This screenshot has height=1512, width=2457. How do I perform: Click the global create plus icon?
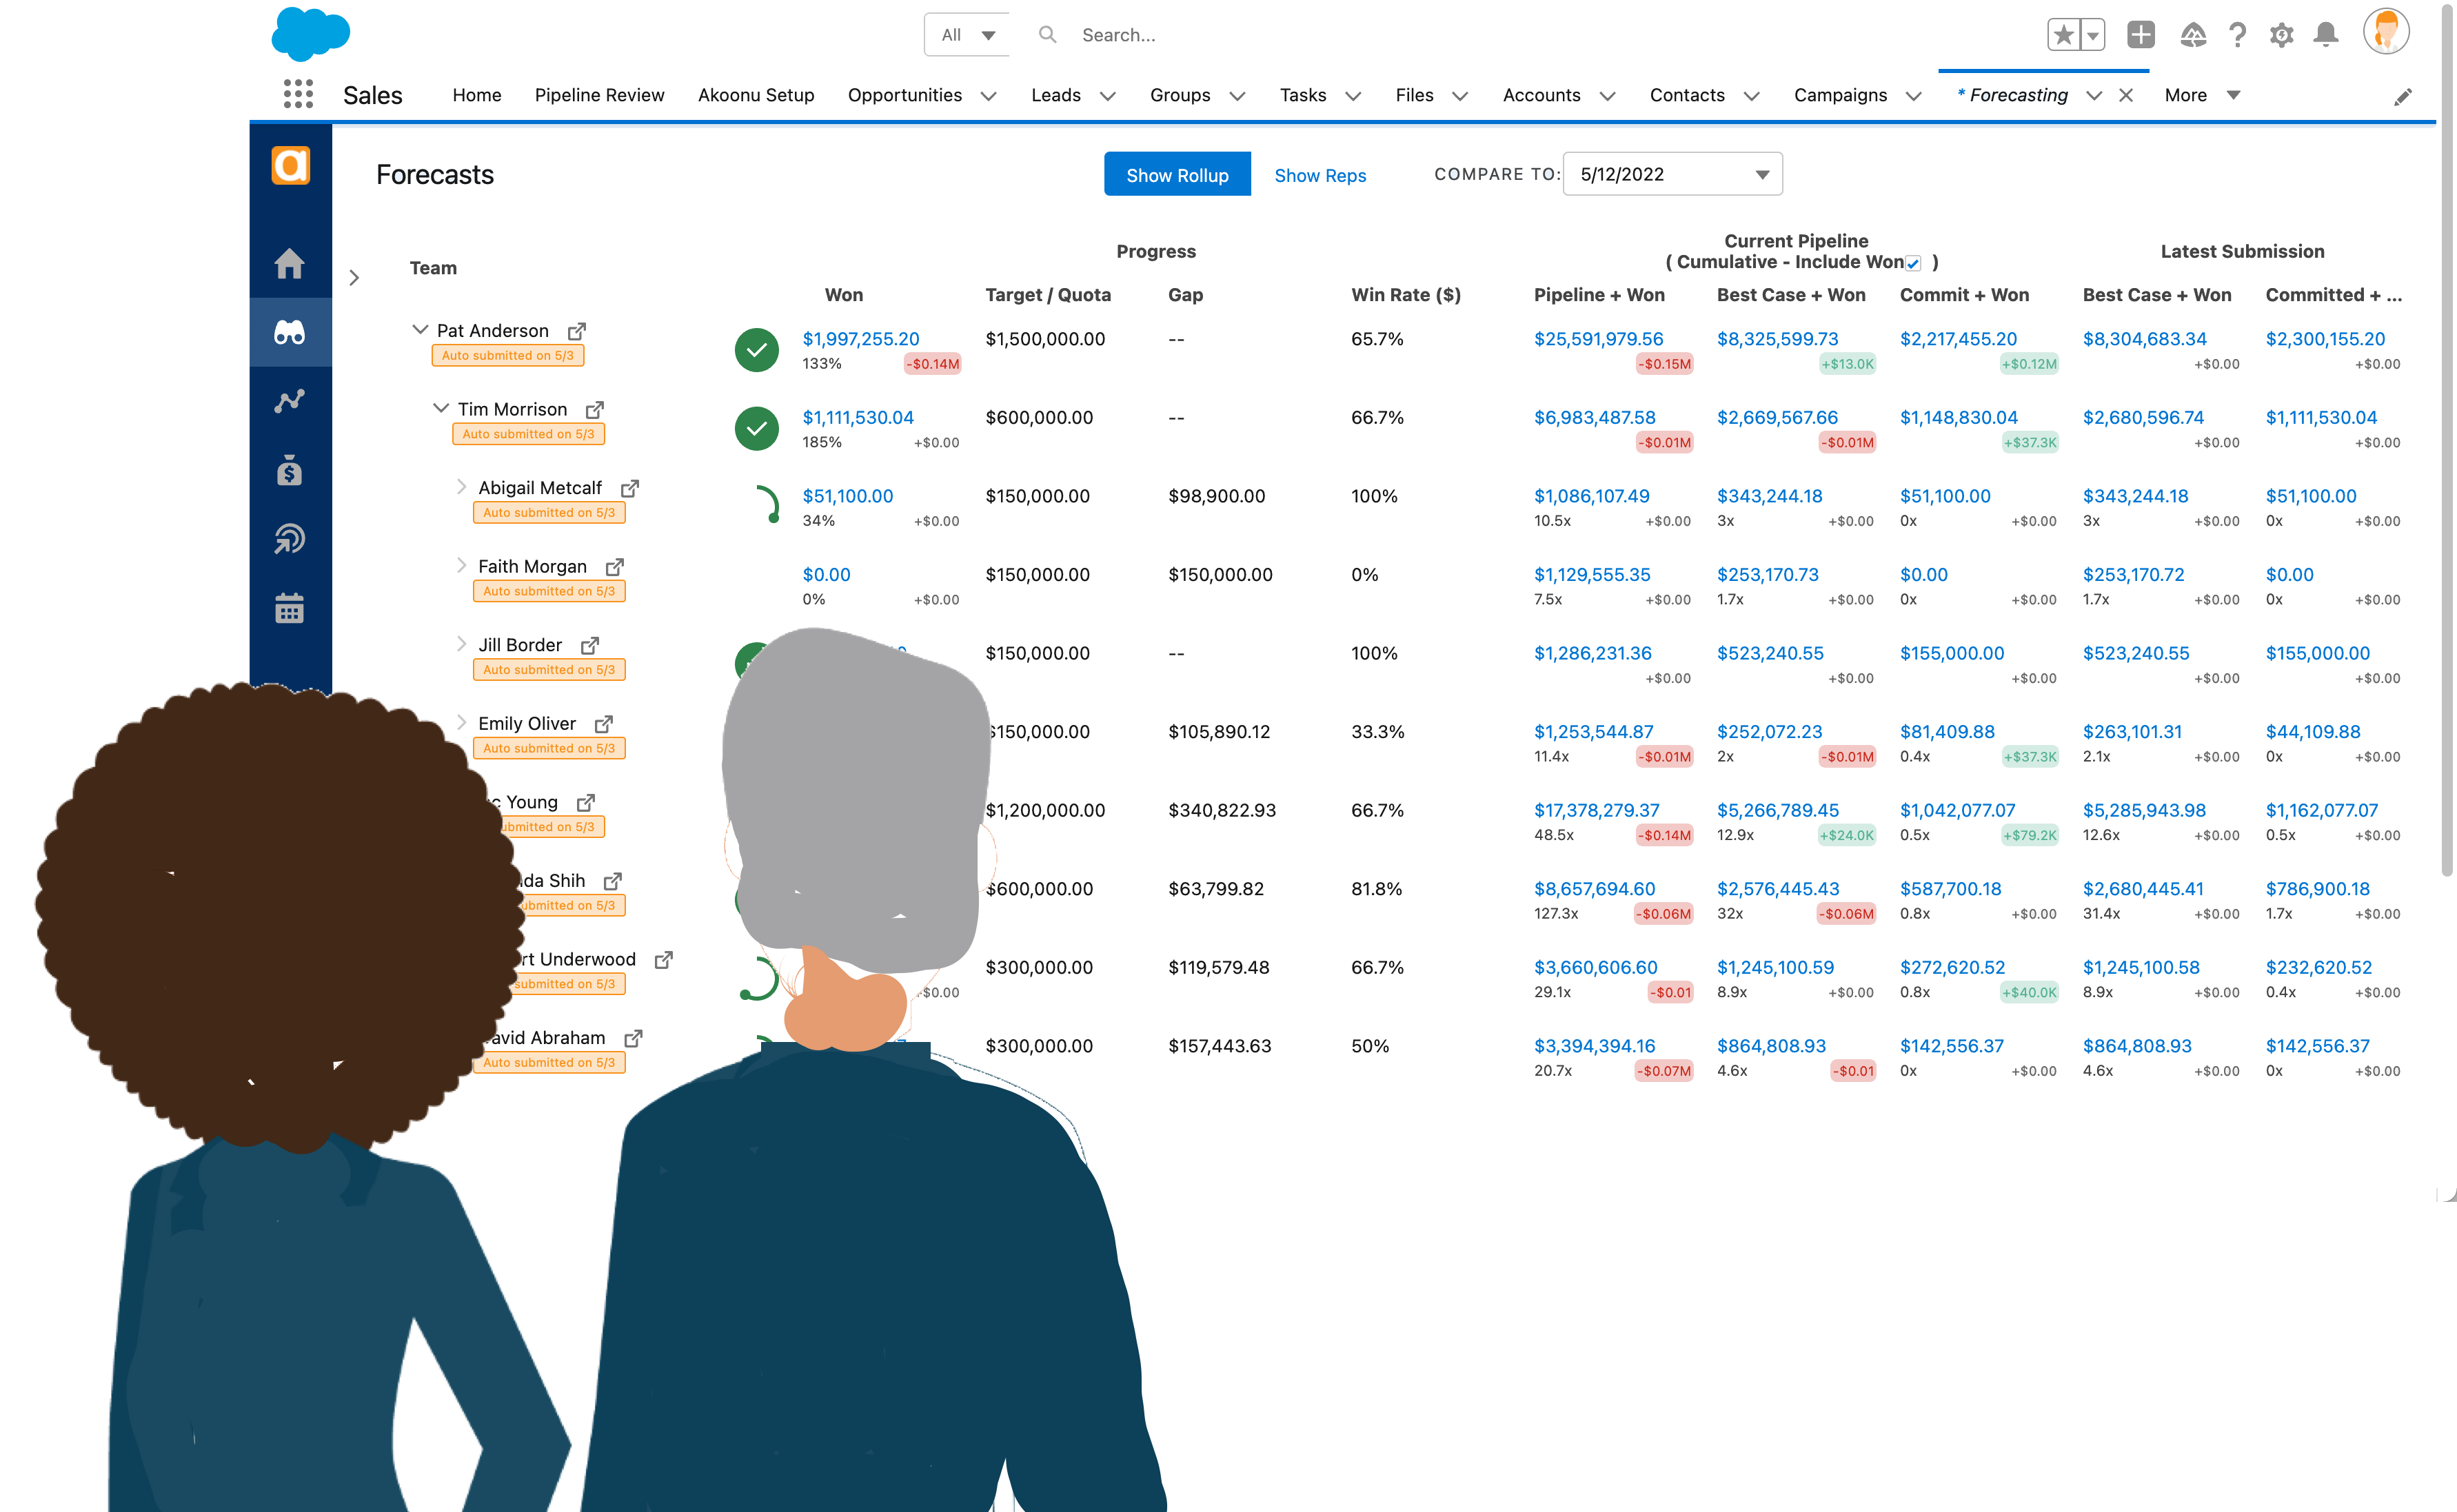click(2140, 35)
